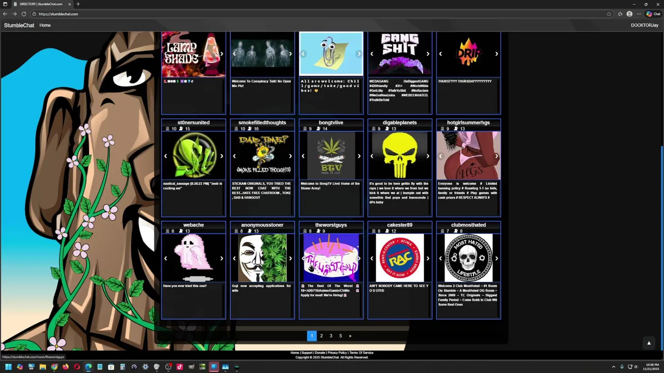Click the yellow skull digableplanets thumbnail
The image size is (664, 373).
click(x=399, y=155)
